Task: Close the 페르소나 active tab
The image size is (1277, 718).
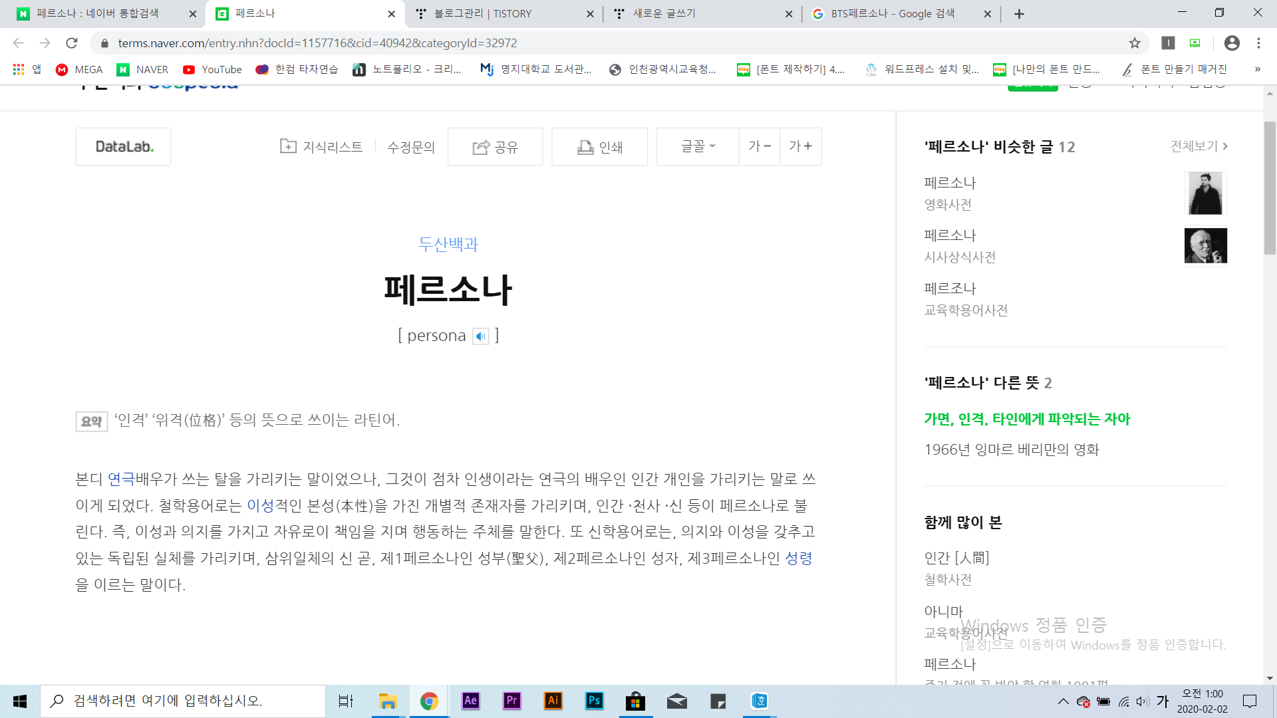Action: 391,14
